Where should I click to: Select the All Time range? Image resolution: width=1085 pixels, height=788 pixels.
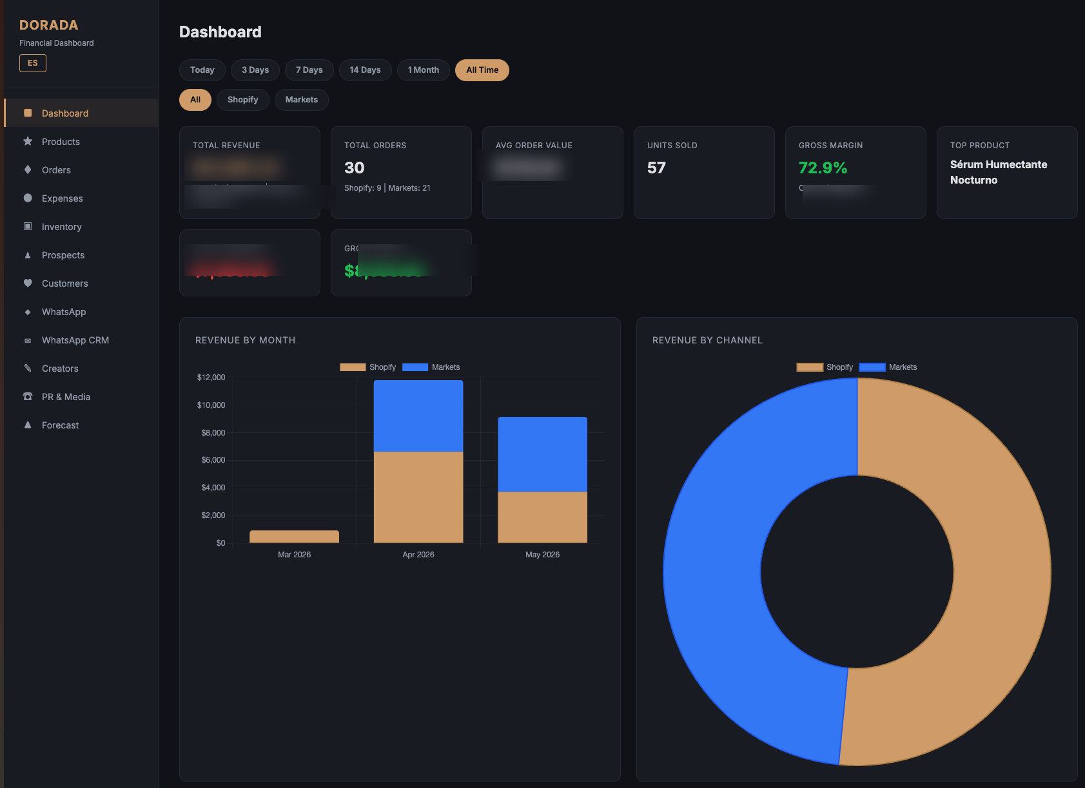[x=482, y=70]
